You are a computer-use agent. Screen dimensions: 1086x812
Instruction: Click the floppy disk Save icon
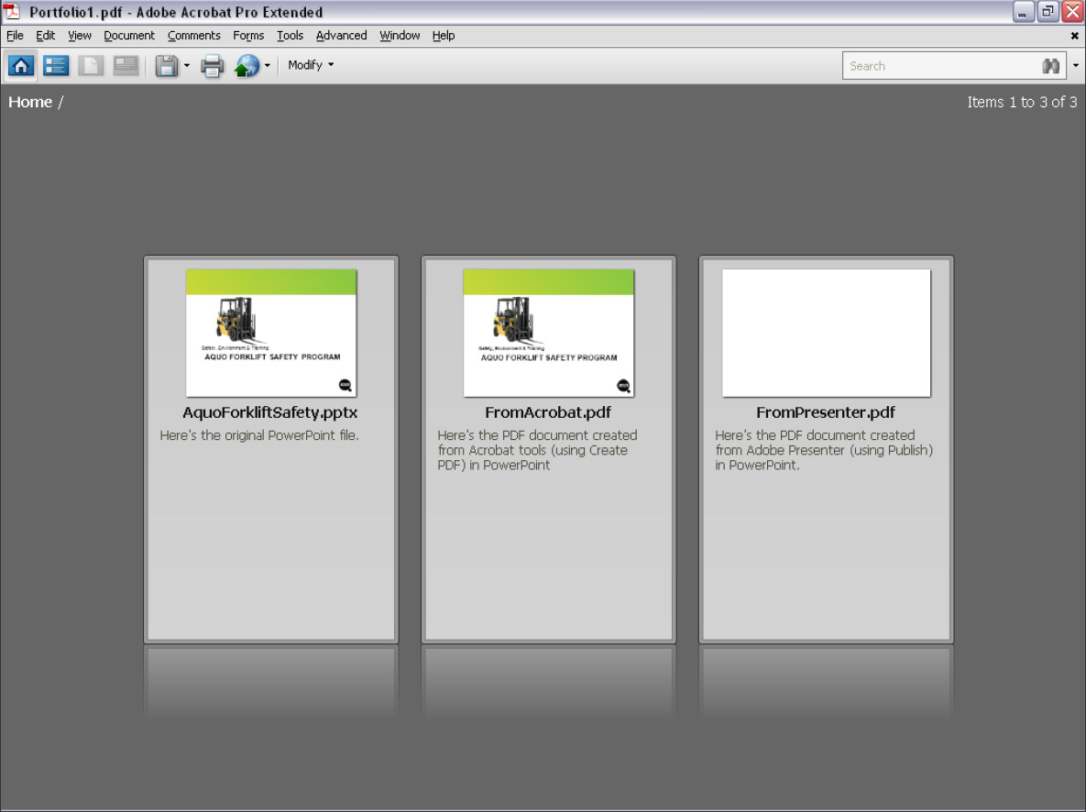click(x=166, y=66)
